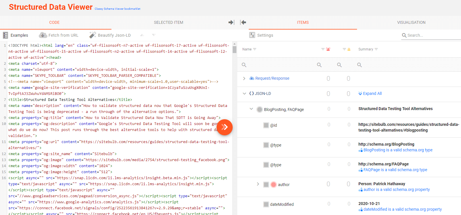Open Classy Schema Viewer bookmarklet link

(x=117, y=9)
